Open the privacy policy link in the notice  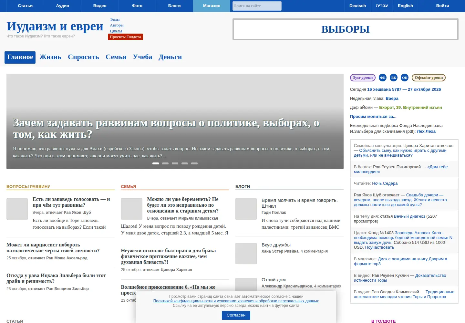tap(236, 301)
